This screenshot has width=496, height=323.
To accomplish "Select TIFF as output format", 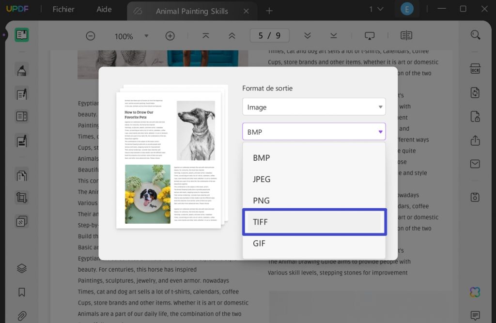I will 314,222.
